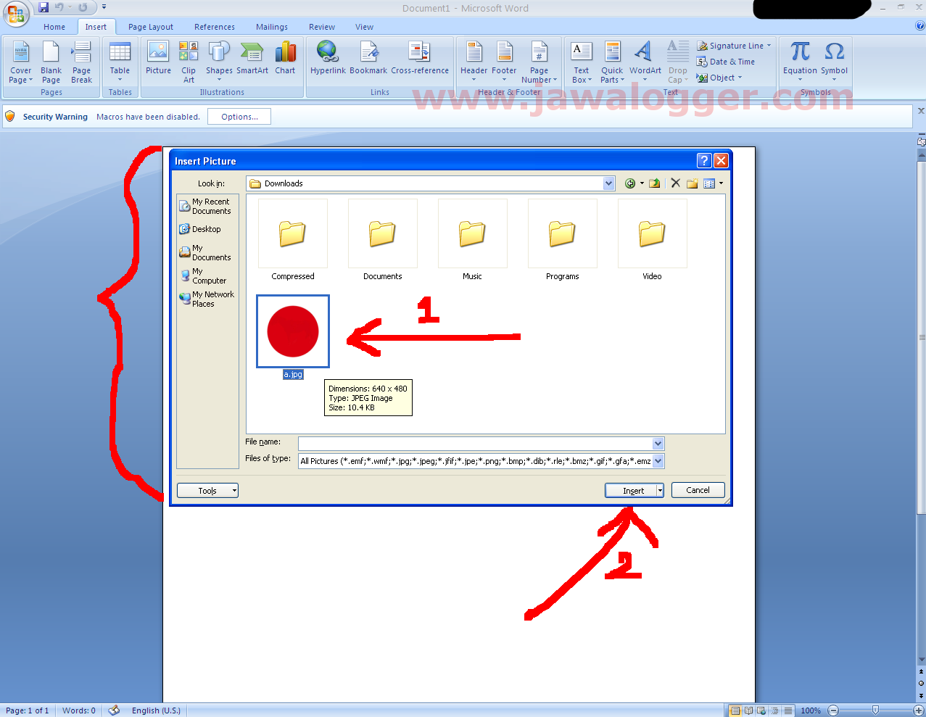Open the Clip Art pane
Viewport: 926px width, 717px height.
pyautogui.click(x=189, y=62)
